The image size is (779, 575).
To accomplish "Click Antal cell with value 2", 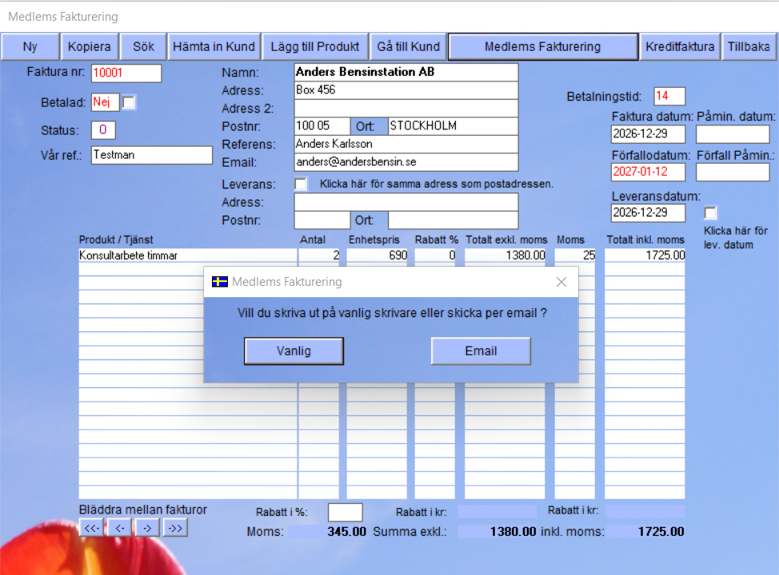I will (x=318, y=256).
